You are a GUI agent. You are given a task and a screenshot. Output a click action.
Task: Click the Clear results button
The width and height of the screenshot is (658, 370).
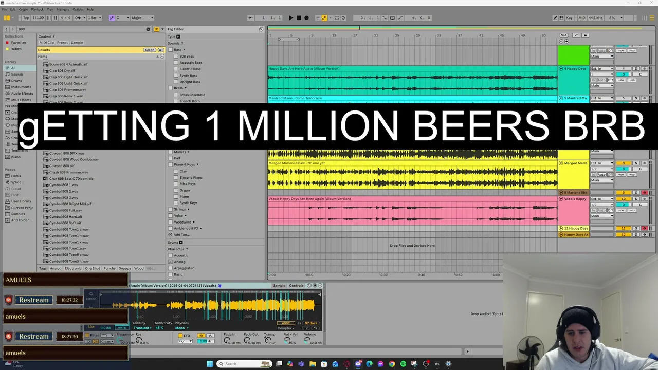(149, 50)
